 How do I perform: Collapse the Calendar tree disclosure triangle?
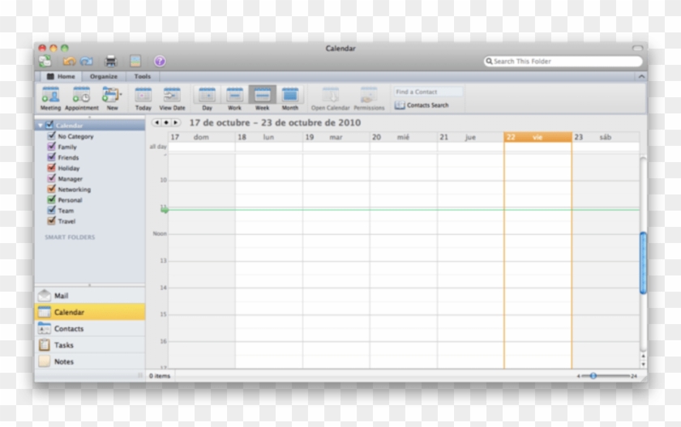pyautogui.click(x=41, y=126)
